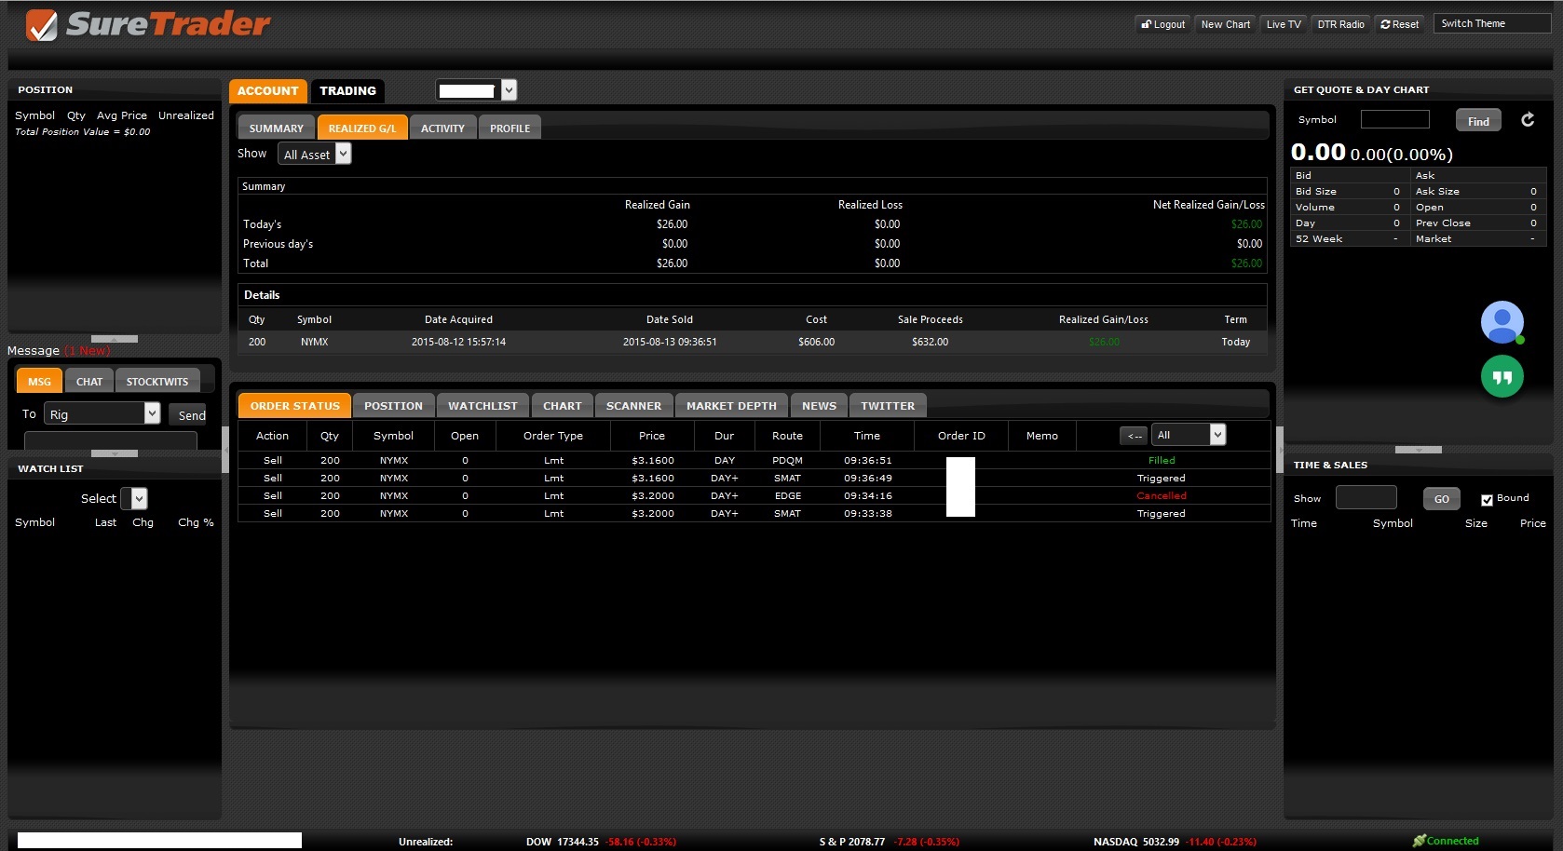Image resolution: width=1563 pixels, height=851 pixels.
Task: Switch to the STOCKTWITS tab
Action: pos(157,381)
